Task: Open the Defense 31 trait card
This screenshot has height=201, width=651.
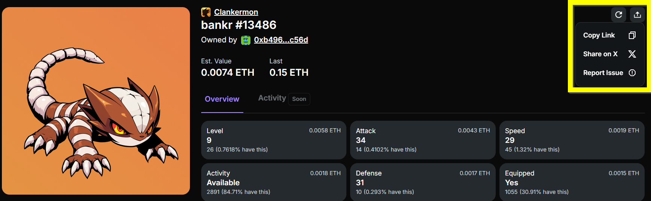Action: 422,182
